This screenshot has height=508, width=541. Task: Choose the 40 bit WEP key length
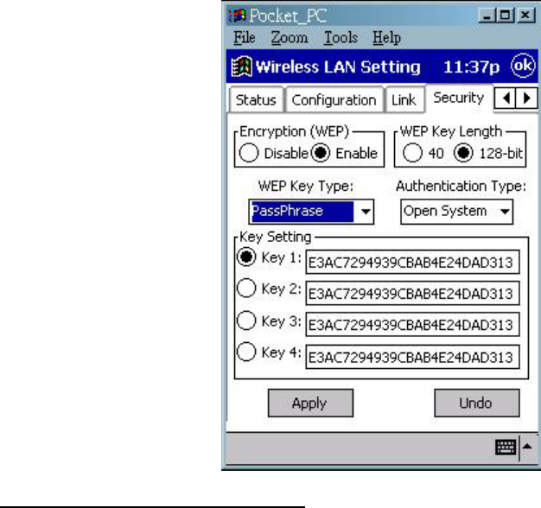point(412,152)
